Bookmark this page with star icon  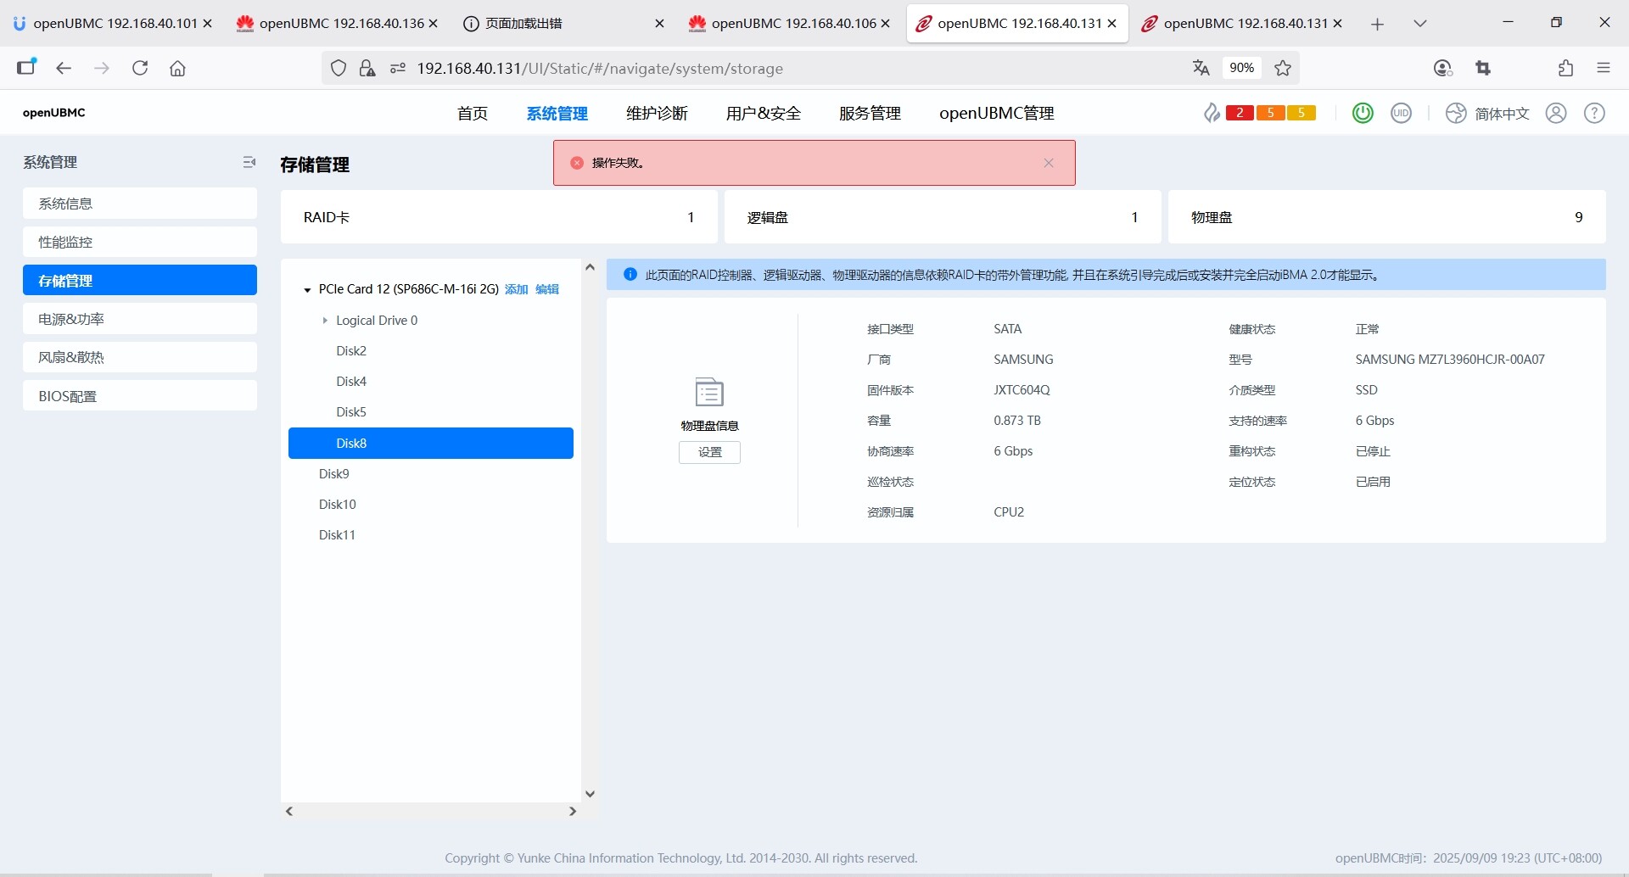[x=1283, y=68]
